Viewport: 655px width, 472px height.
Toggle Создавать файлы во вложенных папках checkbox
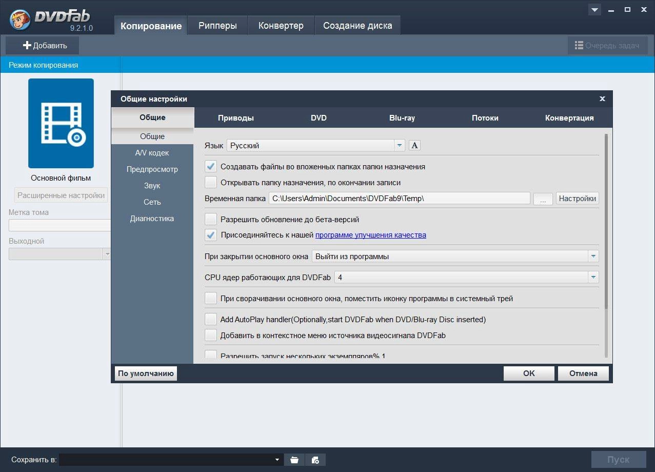tap(211, 166)
